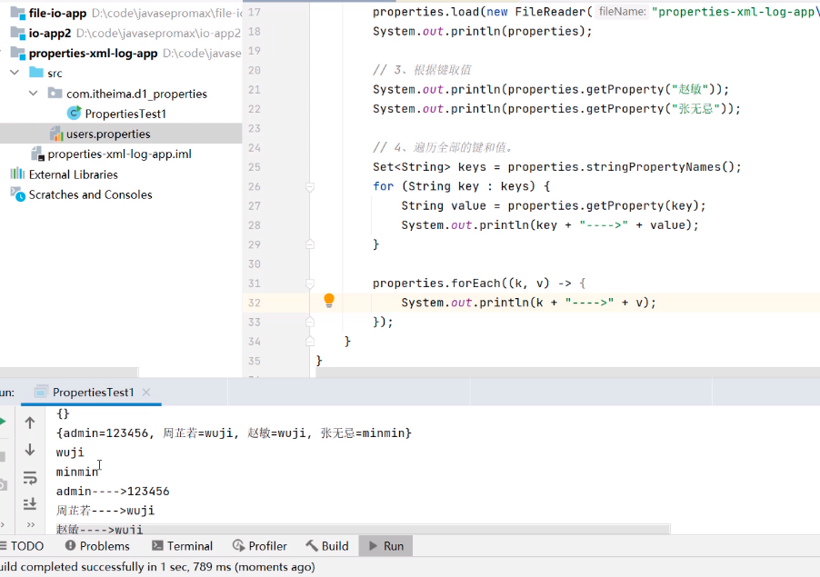Viewport: 820px width, 577px height.
Task: Select the PropertiesTest1 run tab
Action: tap(93, 393)
